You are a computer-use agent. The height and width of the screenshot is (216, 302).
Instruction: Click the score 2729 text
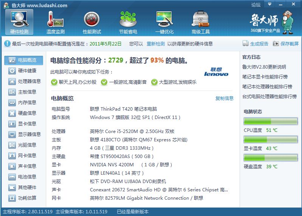(x=116, y=60)
